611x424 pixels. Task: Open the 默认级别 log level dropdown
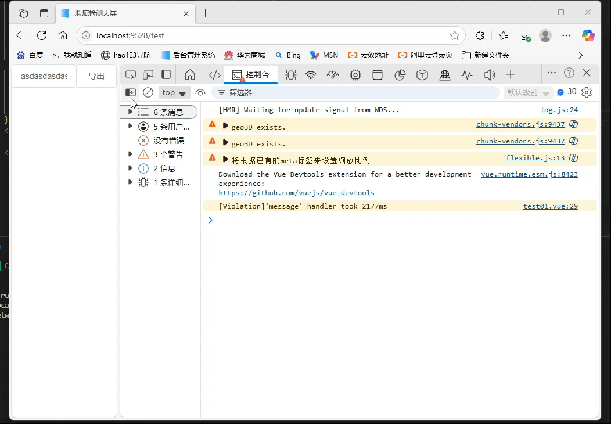(x=528, y=92)
